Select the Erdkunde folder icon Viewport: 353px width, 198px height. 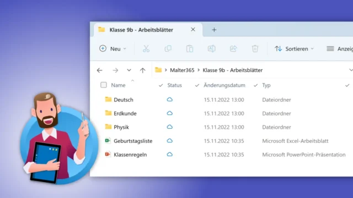[x=108, y=113]
